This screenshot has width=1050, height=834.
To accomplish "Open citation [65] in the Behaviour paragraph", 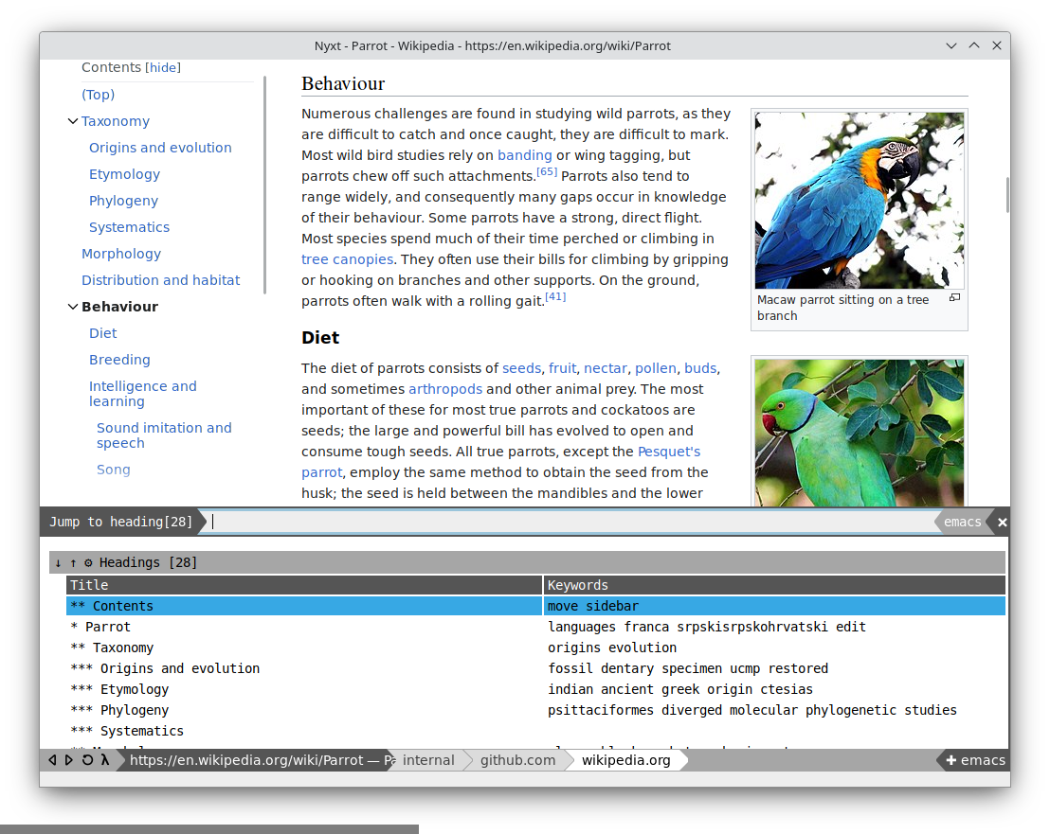I will click(547, 172).
